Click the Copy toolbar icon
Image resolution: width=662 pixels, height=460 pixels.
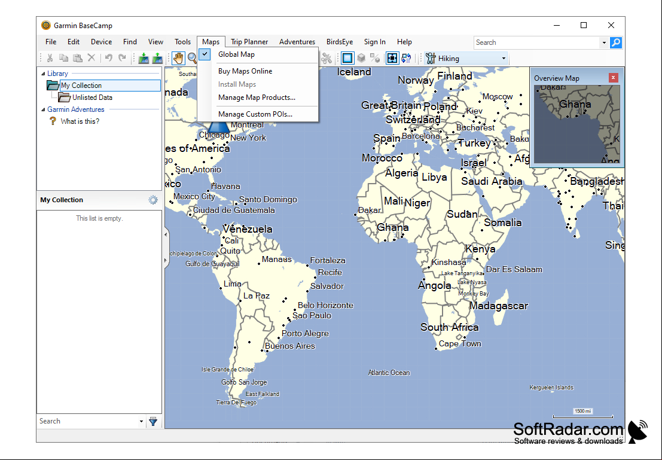click(64, 58)
